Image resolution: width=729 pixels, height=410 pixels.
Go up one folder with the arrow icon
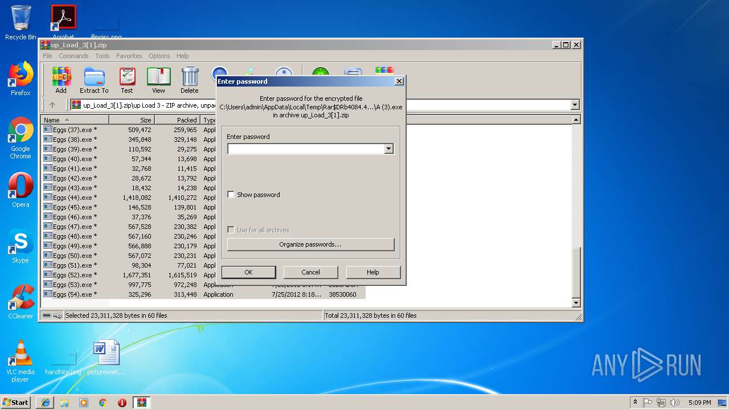(52, 105)
